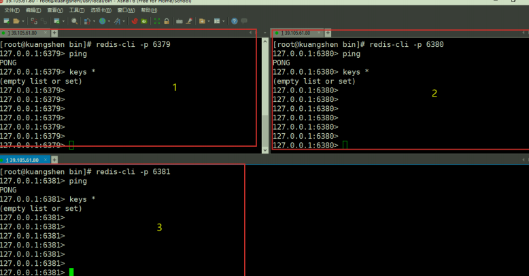
Task: Click the color scheme icon
Action: tap(87, 21)
